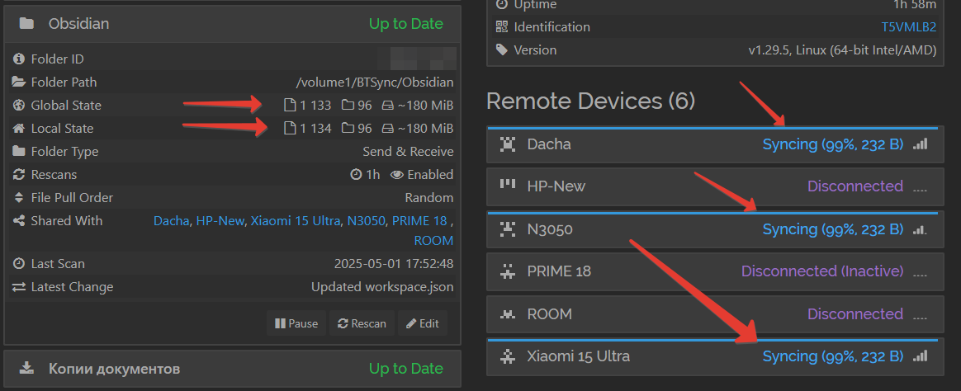Pause the Obsidian folder
961x391 pixels.
pos(296,323)
